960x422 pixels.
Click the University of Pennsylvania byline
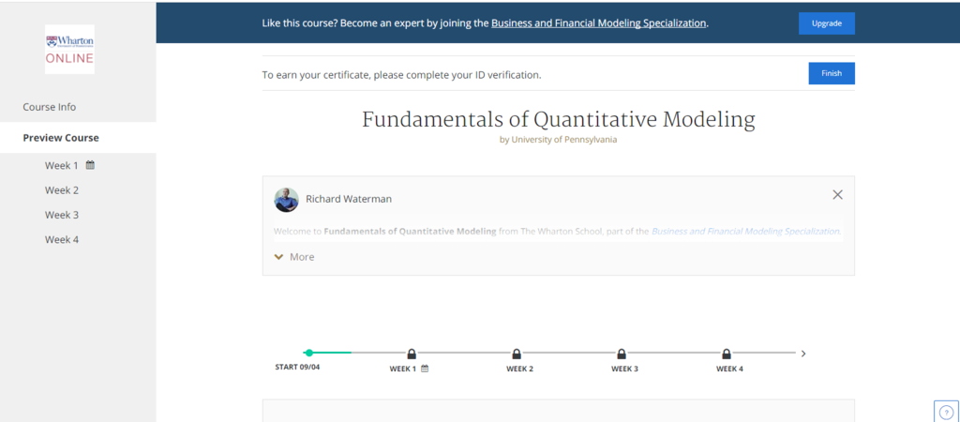559,140
